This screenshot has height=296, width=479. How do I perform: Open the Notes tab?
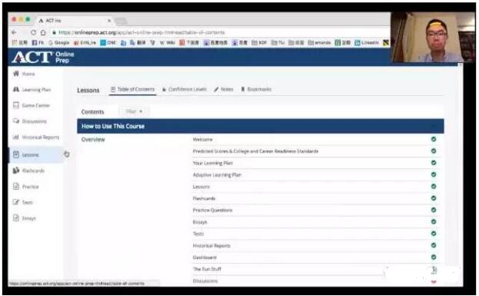(x=224, y=89)
